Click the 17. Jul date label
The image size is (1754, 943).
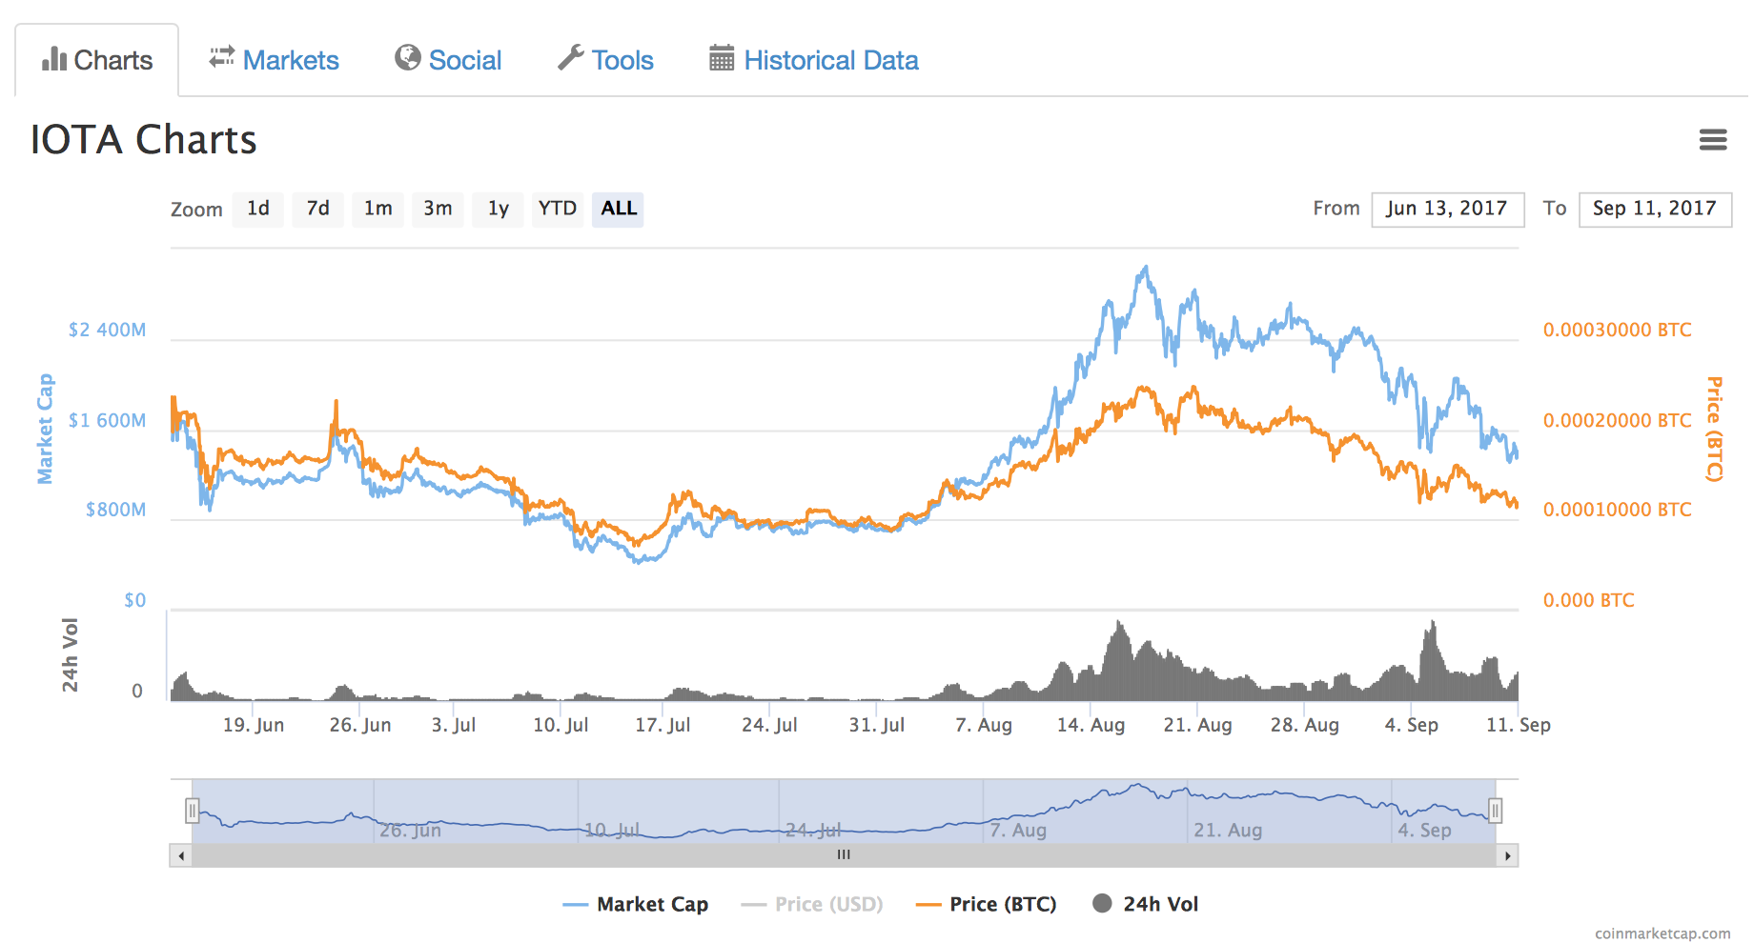[x=663, y=725]
